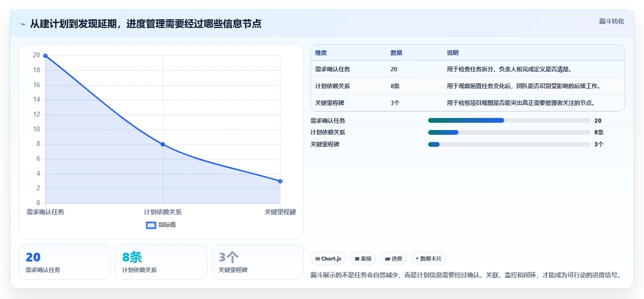
Task: Click the 需求确认任务 progress bar label
Action: tap(328, 121)
